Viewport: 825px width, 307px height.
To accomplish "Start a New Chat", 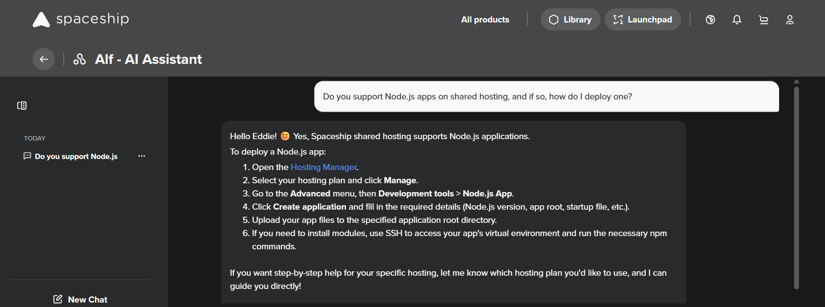I will (80, 300).
